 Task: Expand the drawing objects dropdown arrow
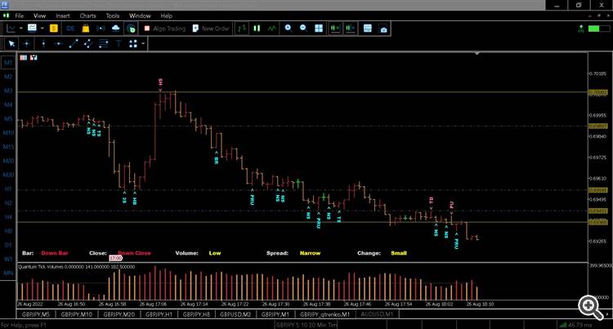pos(143,44)
